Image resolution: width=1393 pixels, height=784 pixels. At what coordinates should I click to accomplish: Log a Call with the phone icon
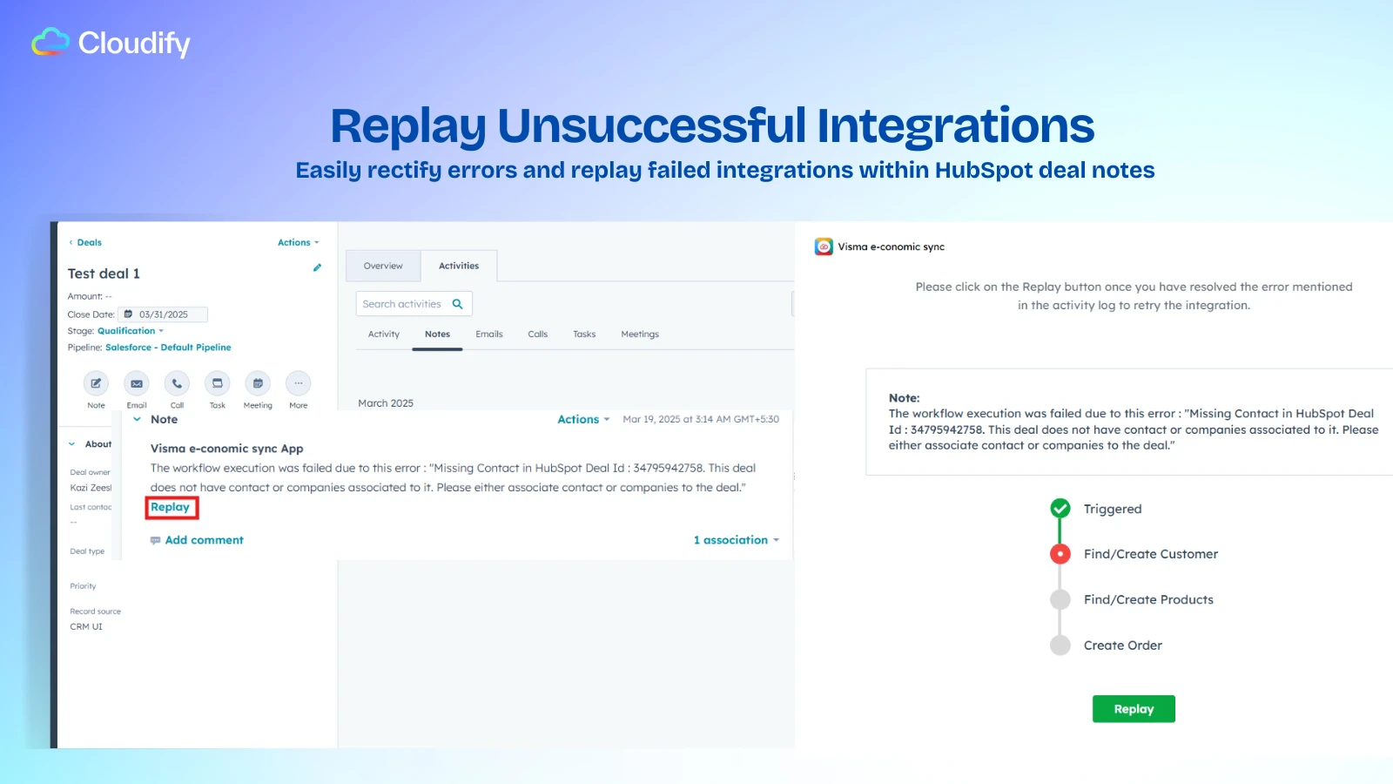coord(177,383)
